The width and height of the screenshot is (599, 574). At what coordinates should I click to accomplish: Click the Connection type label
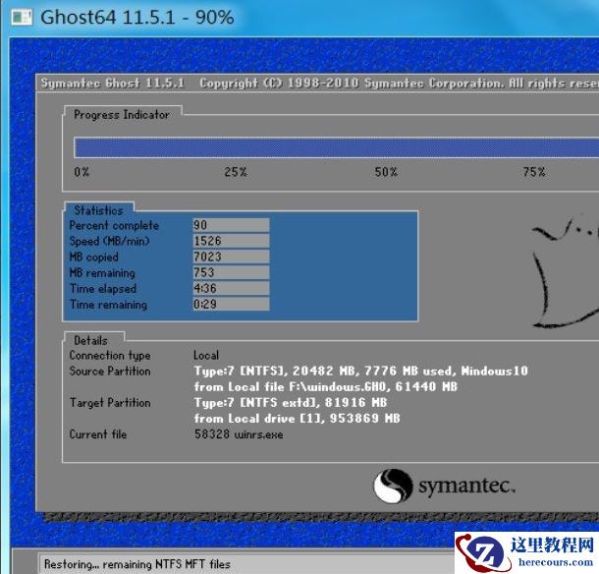(x=110, y=355)
